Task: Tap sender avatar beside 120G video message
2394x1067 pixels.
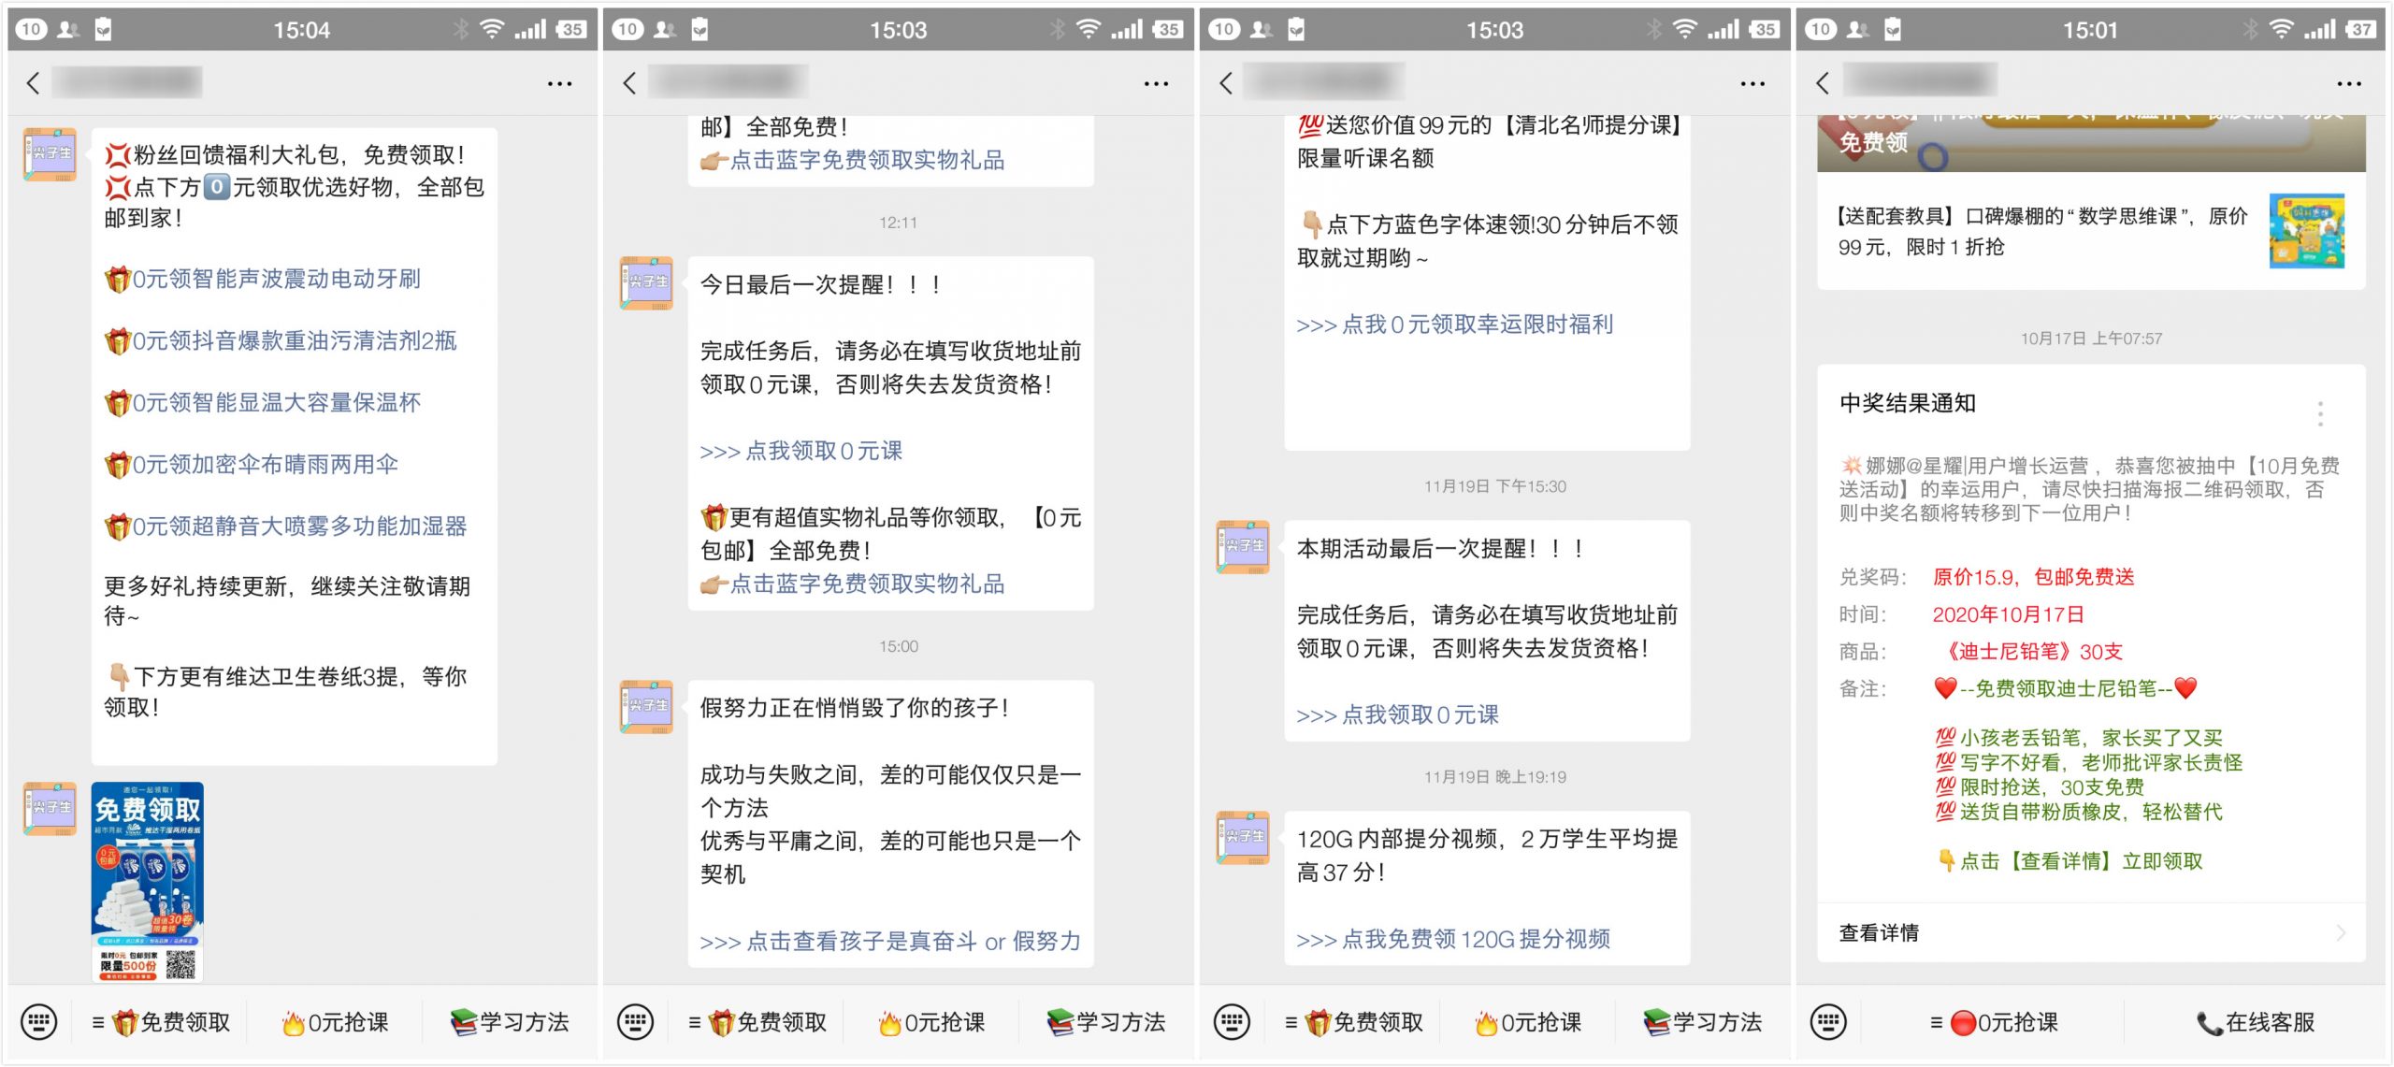Action: point(1242,837)
